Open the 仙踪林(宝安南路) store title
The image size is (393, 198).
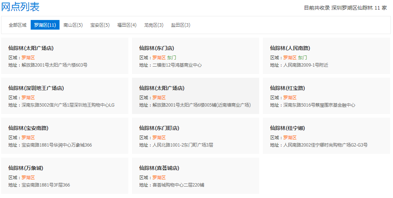(28, 128)
